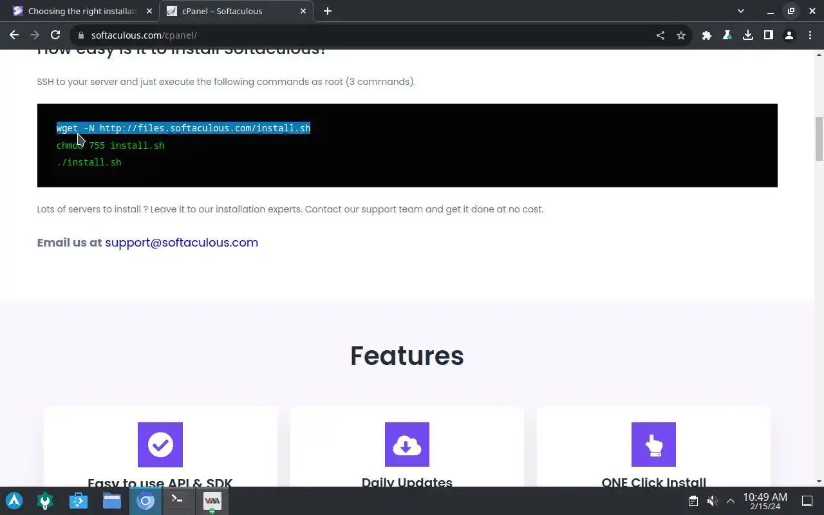Open the green wrench settings app in taskbar
Viewport: 824px width, 515px height.
click(45, 501)
